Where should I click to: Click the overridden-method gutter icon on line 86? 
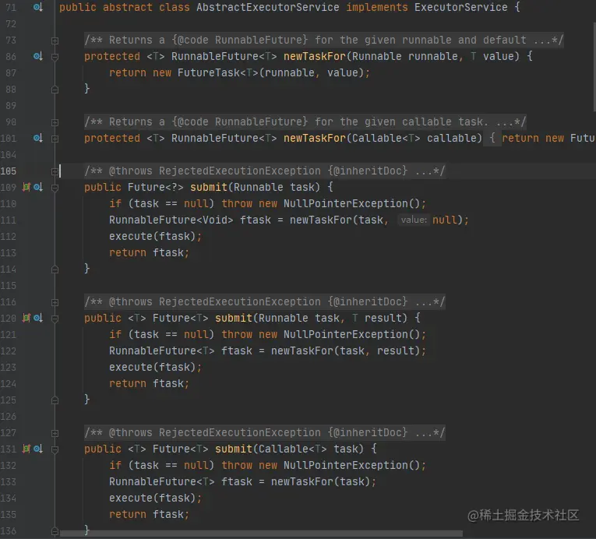(x=37, y=56)
